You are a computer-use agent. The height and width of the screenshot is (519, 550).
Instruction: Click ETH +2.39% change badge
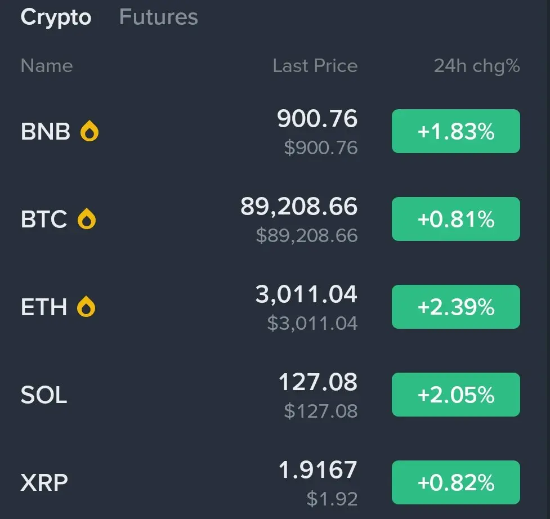coord(455,307)
